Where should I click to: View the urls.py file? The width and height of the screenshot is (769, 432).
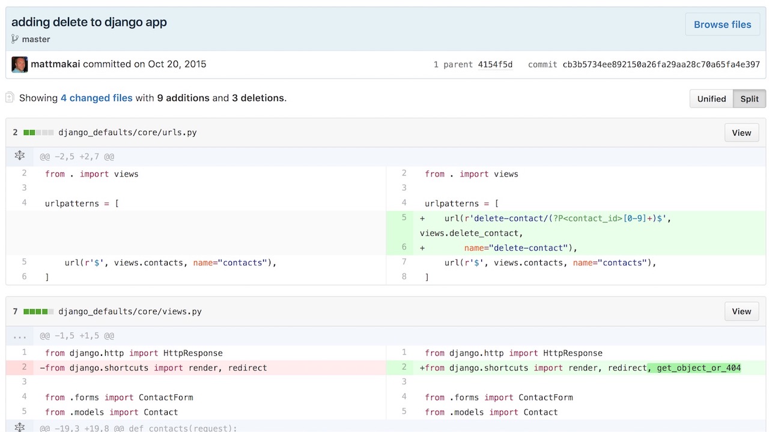click(741, 133)
